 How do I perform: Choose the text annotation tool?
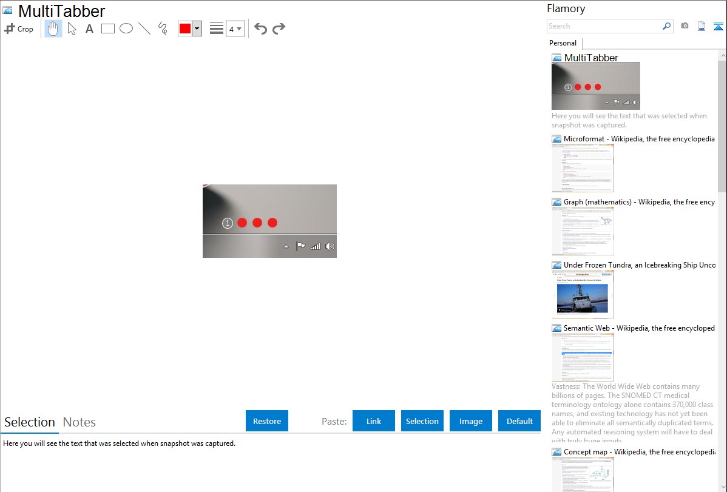(89, 29)
